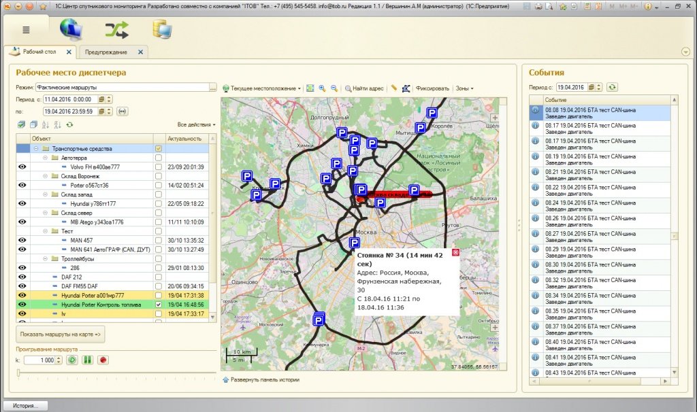The height and width of the screenshot is (412, 697).
Task: Toggle eye visibility for MB Atego у343оа1776
Action: [22, 222]
